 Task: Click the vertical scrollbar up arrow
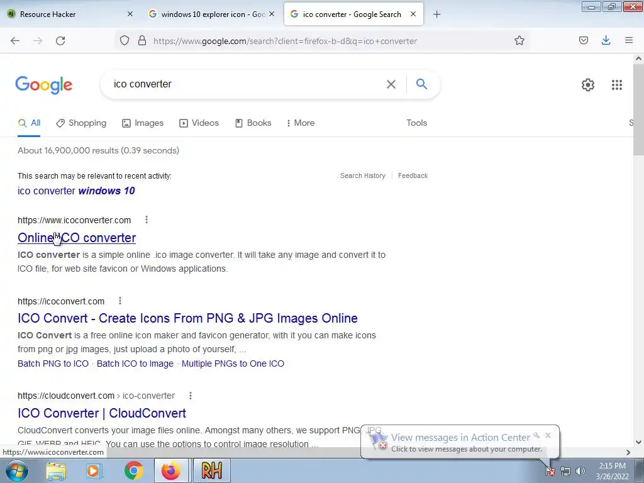(x=638, y=58)
